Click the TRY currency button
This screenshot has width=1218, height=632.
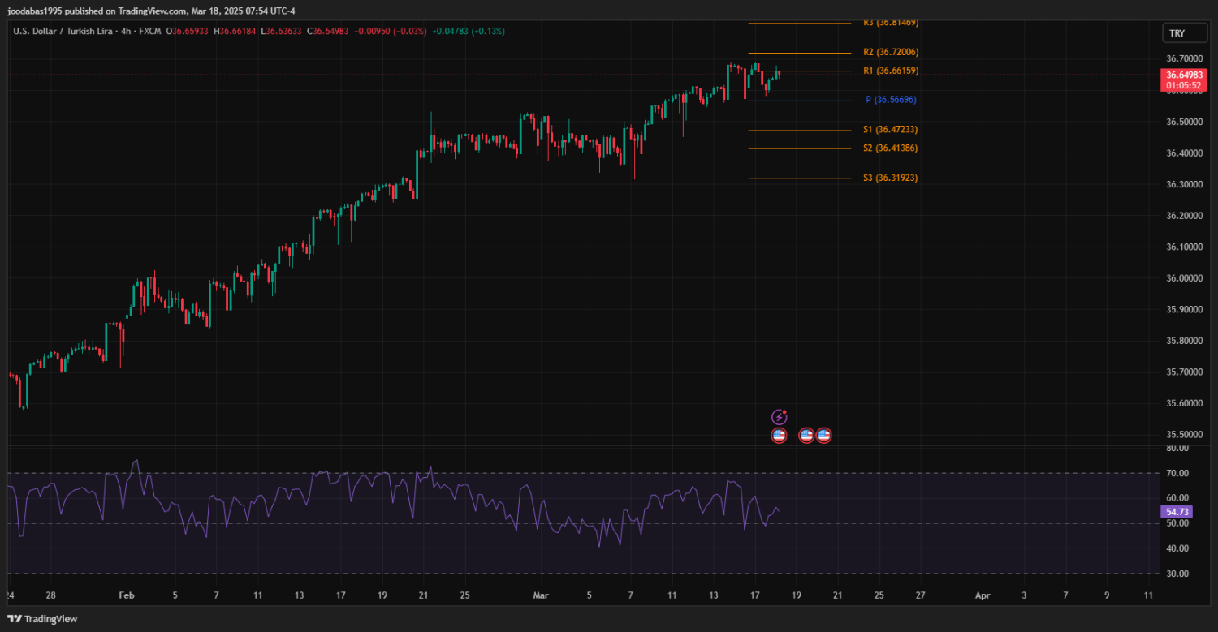tap(1177, 33)
